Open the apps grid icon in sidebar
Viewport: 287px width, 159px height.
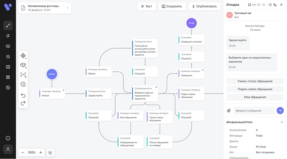pos(8,77)
